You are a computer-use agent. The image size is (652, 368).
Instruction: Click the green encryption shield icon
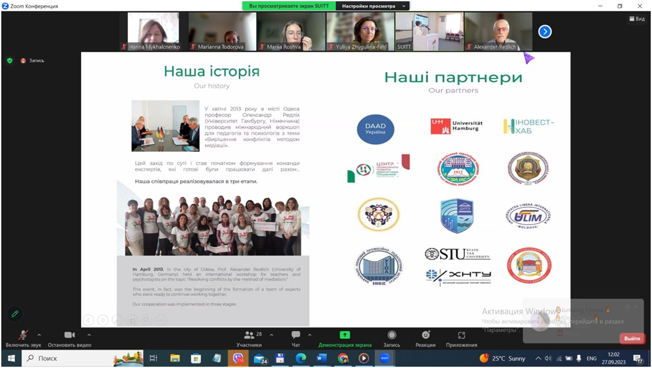10,60
